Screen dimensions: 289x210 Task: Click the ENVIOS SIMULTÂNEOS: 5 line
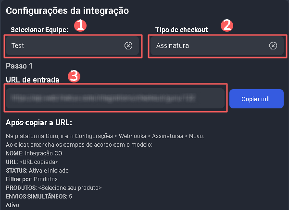click(x=39, y=196)
